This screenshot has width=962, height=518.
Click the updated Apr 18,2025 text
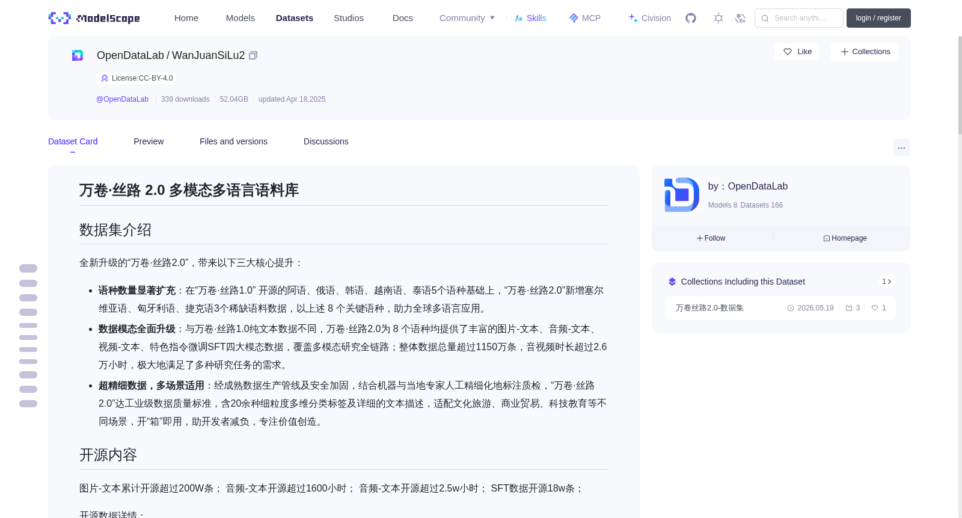pyautogui.click(x=292, y=99)
